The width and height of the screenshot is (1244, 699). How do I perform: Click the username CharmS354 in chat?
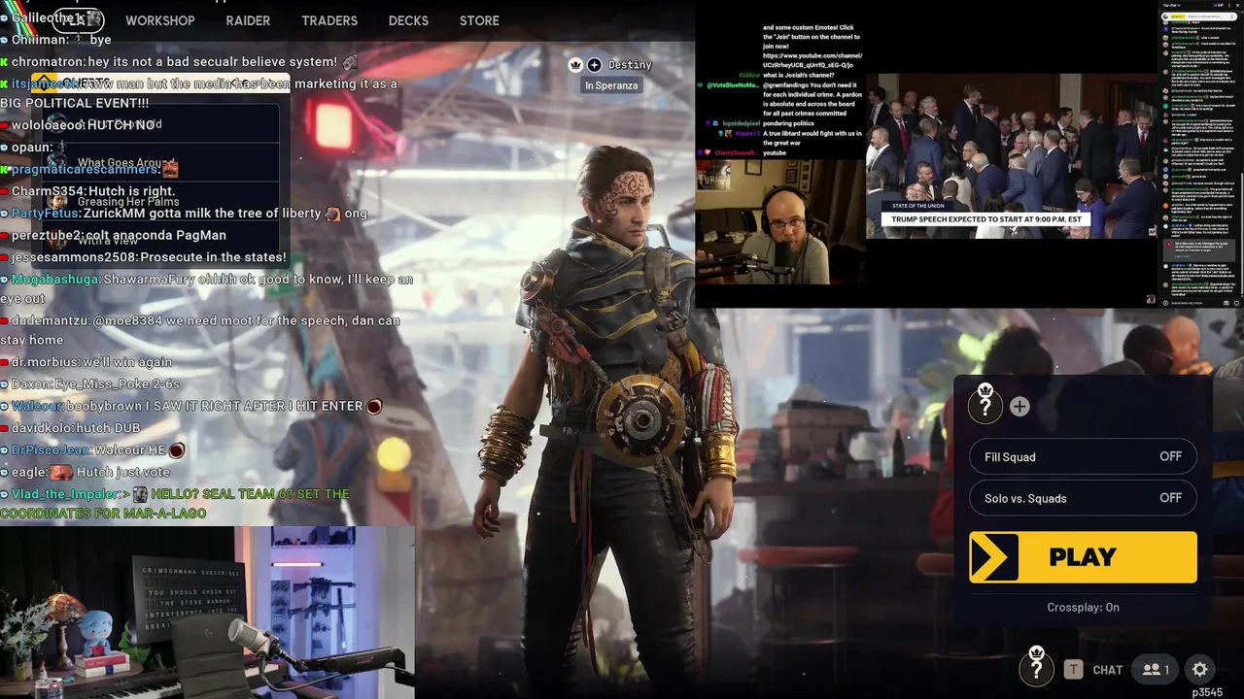(x=49, y=191)
